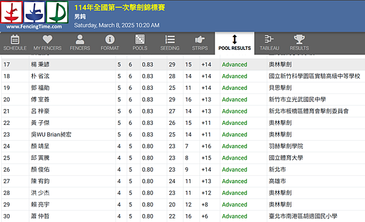Screen dimensions: 365x222
Task: Select fencer 呂 梓豪 in row 21
Action: click(40, 111)
